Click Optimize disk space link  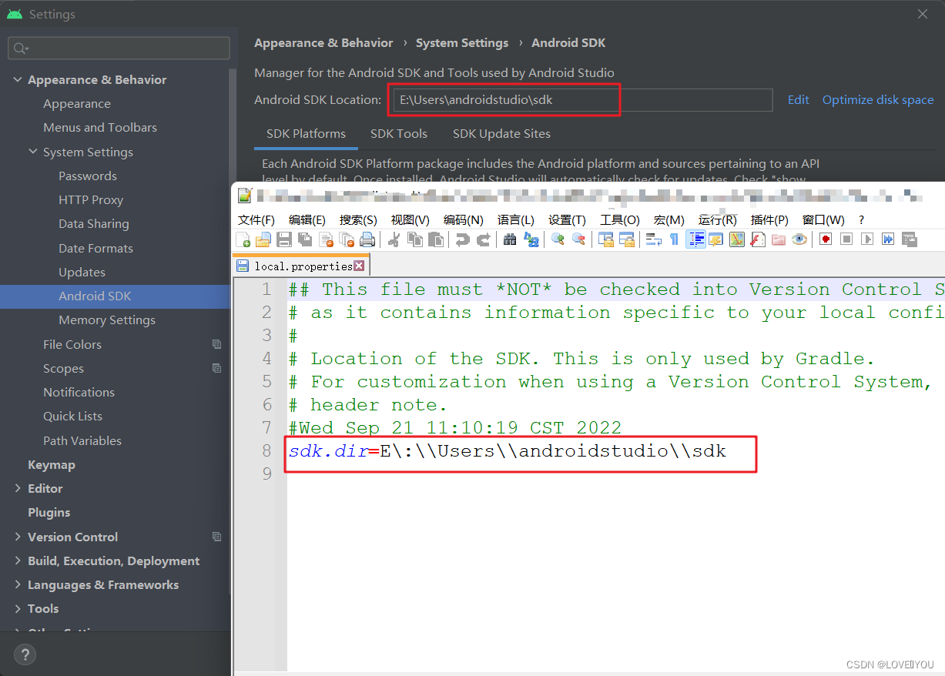coord(877,99)
